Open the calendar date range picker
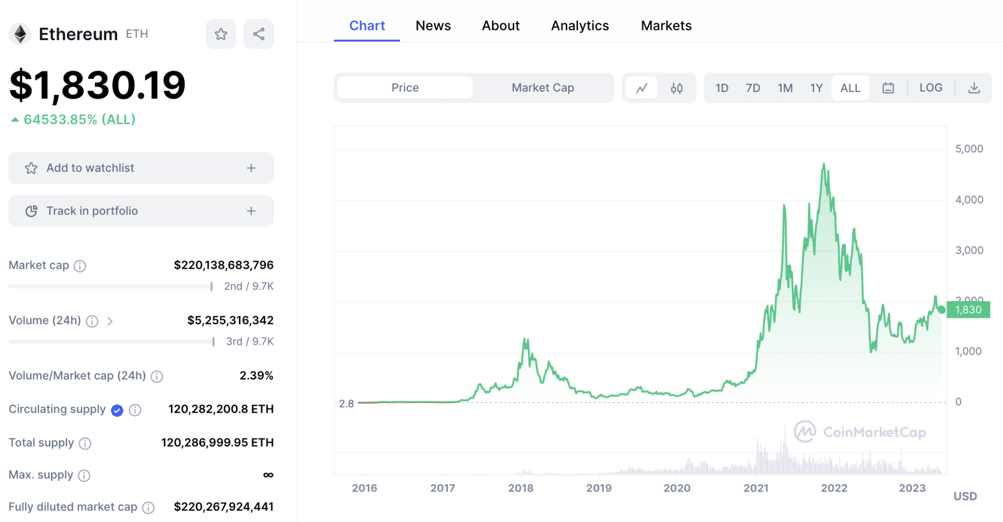Screen dimensions: 1003x522 point(888,88)
